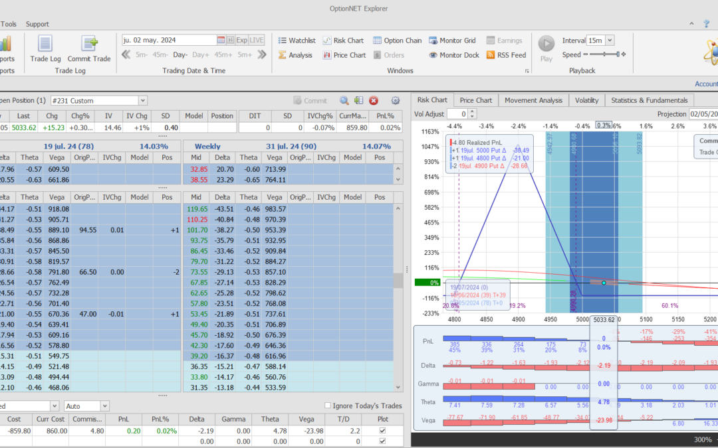Switch to the Volatility tab
This screenshot has width=718, height=448.
click(586, 100)
